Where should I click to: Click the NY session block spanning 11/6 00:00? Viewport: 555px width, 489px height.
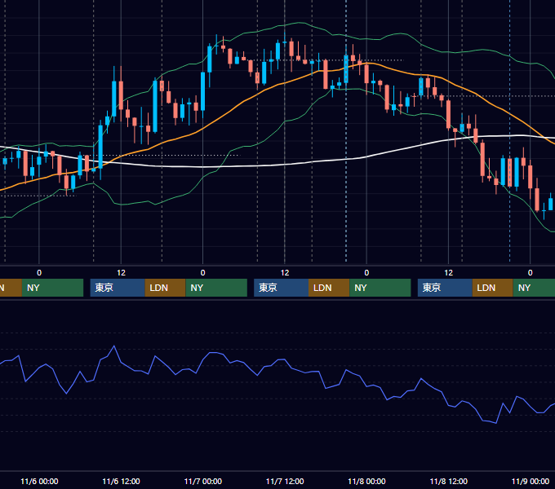[52, 288]
